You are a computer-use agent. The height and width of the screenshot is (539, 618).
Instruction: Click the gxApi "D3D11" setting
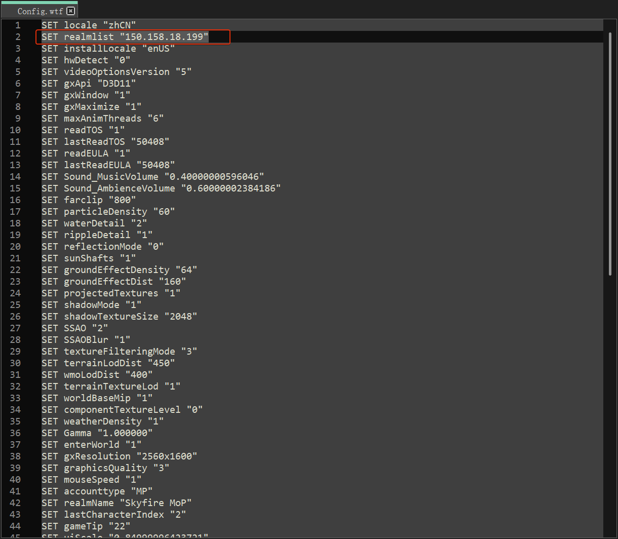coord(89,84)
